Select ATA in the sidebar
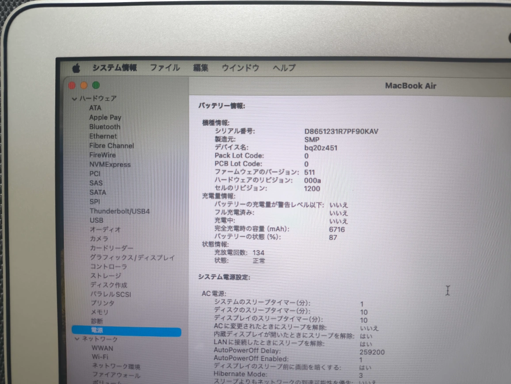The height and width of the screenshot is (384, 511). pos(95,108)
